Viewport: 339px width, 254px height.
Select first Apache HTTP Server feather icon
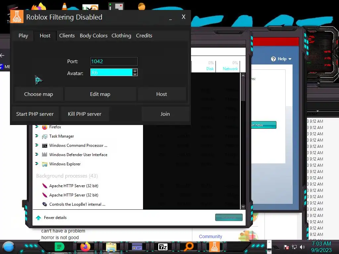45,186
